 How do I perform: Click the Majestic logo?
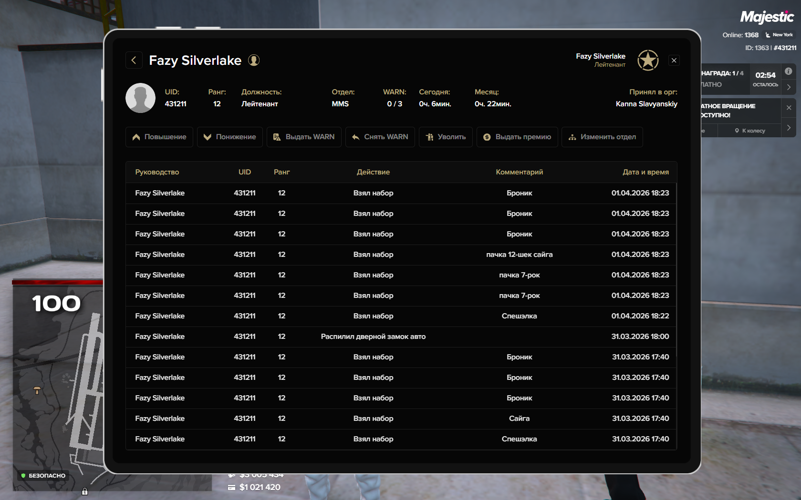[x=767, y=18]
